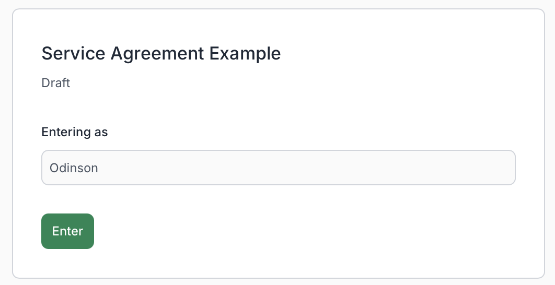Click the Odinson text in the field
Screen dimensions: 555x285
(x=74, y=168)
